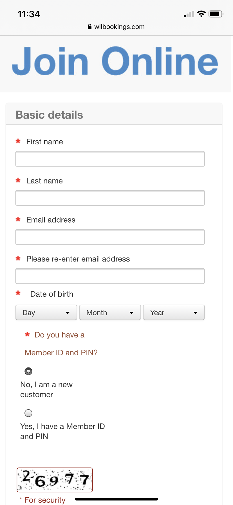233x505 pixels.
Task: Open the Day dropdown
Action: (46, 313)
